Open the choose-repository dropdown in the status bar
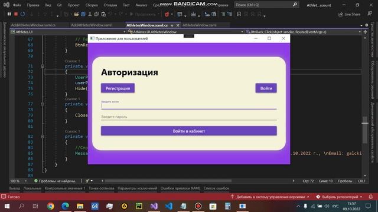The height and width of the screenshot is (212, 378). click(339, 197)
